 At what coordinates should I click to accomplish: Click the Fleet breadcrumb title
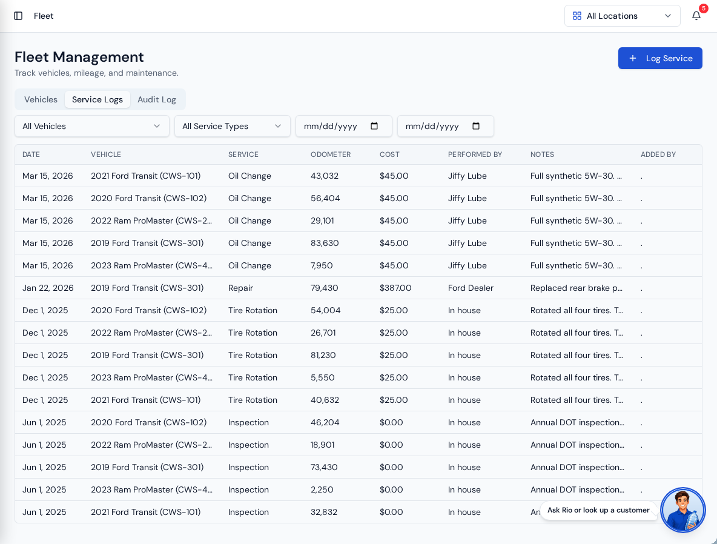[44, 16]
